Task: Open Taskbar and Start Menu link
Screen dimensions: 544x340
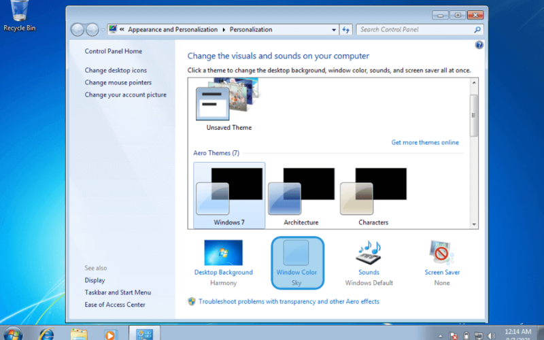Action: (118, 292)
